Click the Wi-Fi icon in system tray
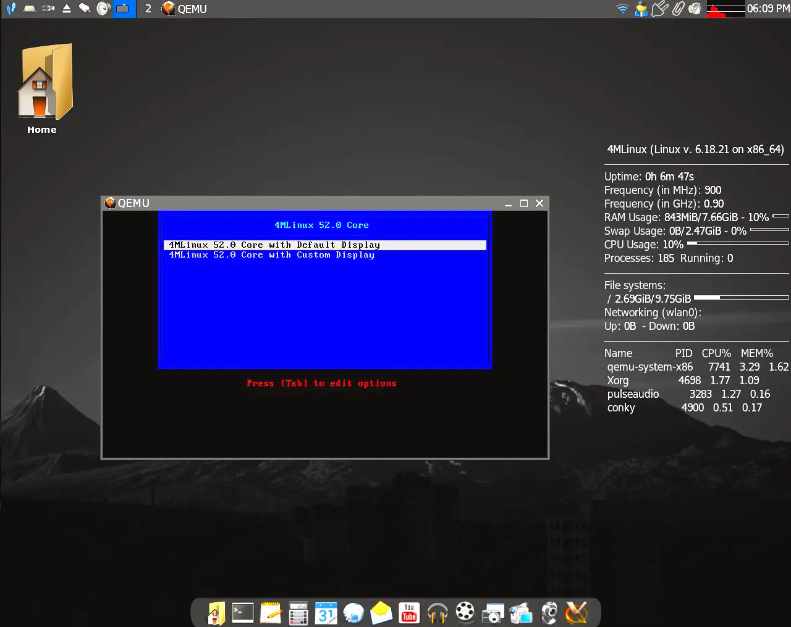 622,9
